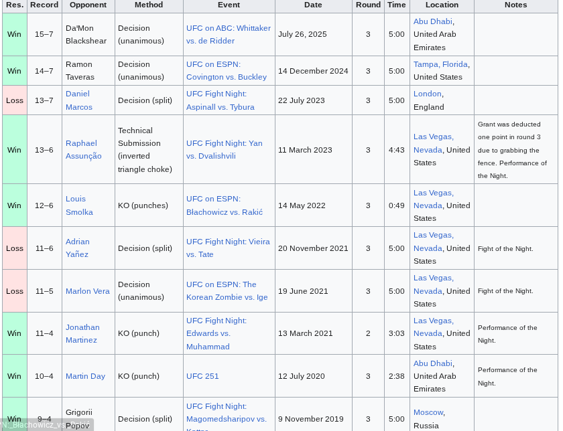Screen dimensions: 563x431
Task: Open Louis Smolka opponent page
Action: point(79,205)
